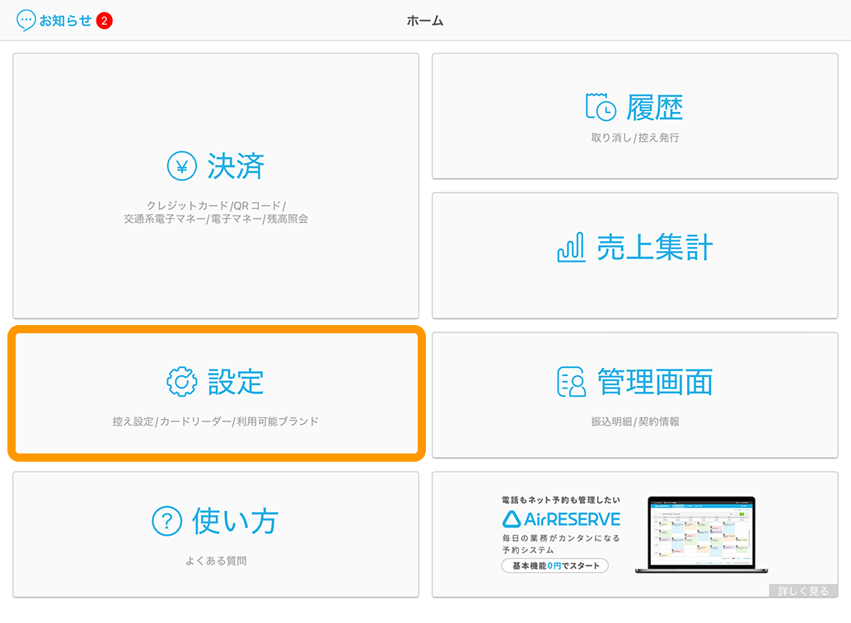Click the question mark icon for 使い方
Screen dimensions: 851x623
(x=167, y=521)
